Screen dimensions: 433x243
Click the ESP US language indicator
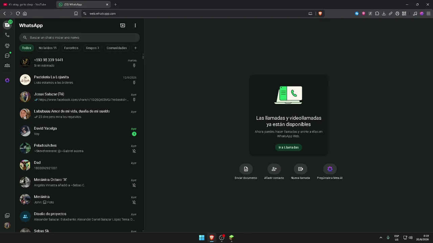click(396, 238)
